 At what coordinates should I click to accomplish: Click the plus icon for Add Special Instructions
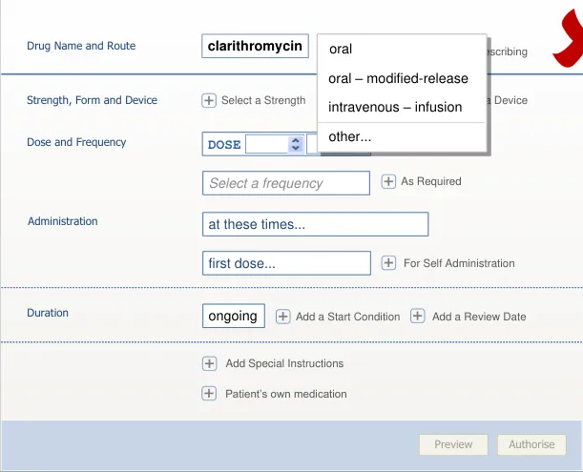(209, 363)
